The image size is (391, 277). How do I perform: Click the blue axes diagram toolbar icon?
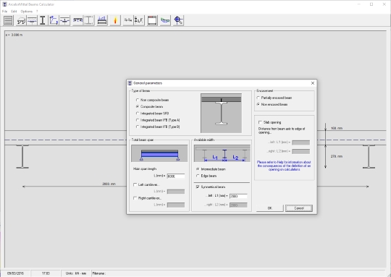point(54,20)
